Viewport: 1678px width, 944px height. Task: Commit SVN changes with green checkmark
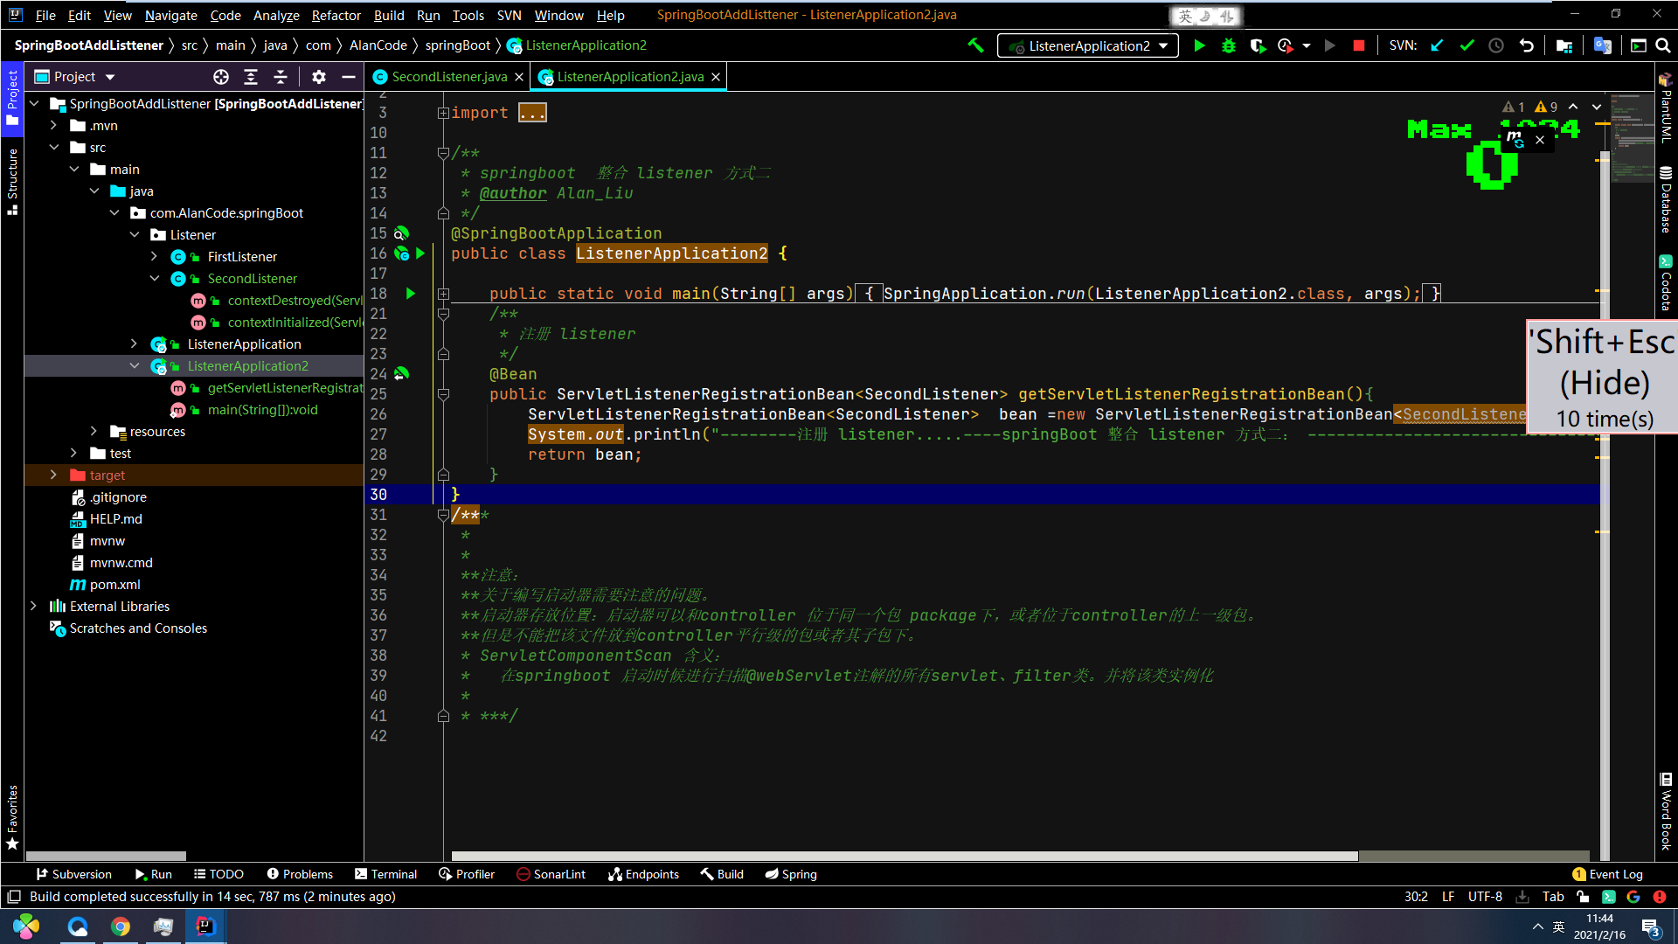pos(1467,45)
